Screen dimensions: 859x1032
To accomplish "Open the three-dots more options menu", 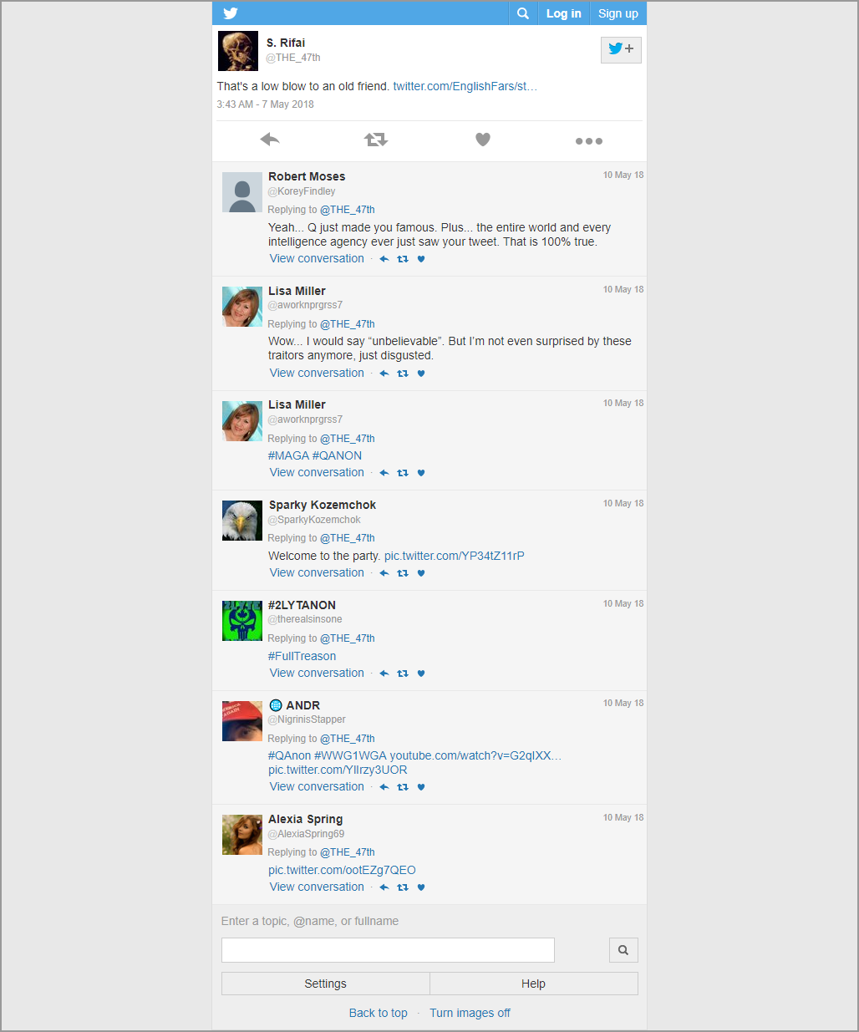I will (589, 141).
